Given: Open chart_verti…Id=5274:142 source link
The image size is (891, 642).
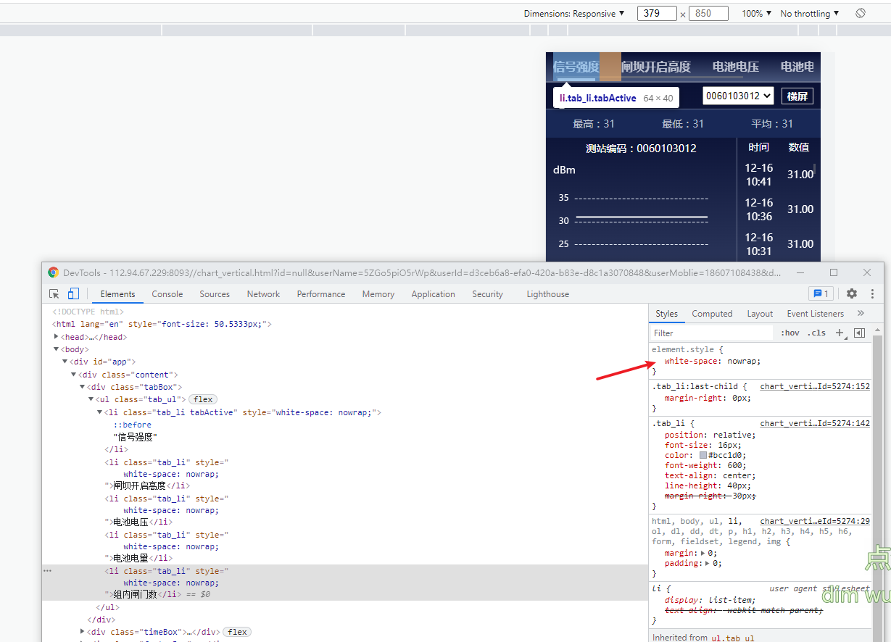Looking at the screenshot, I should 815,423.
